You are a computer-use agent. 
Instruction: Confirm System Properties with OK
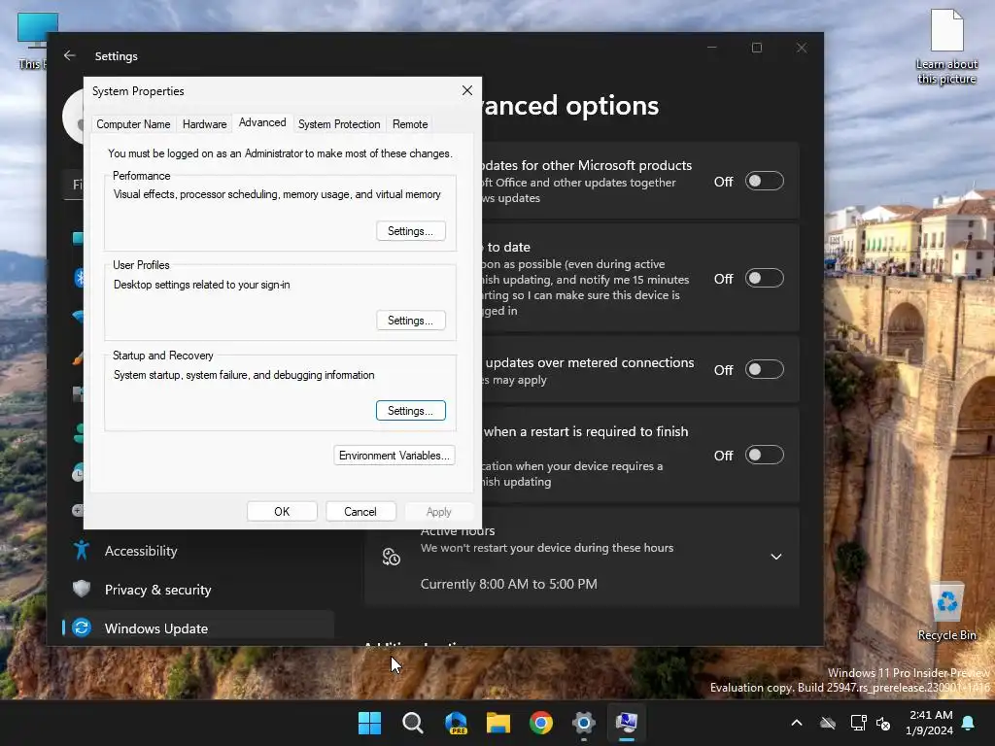282,511
